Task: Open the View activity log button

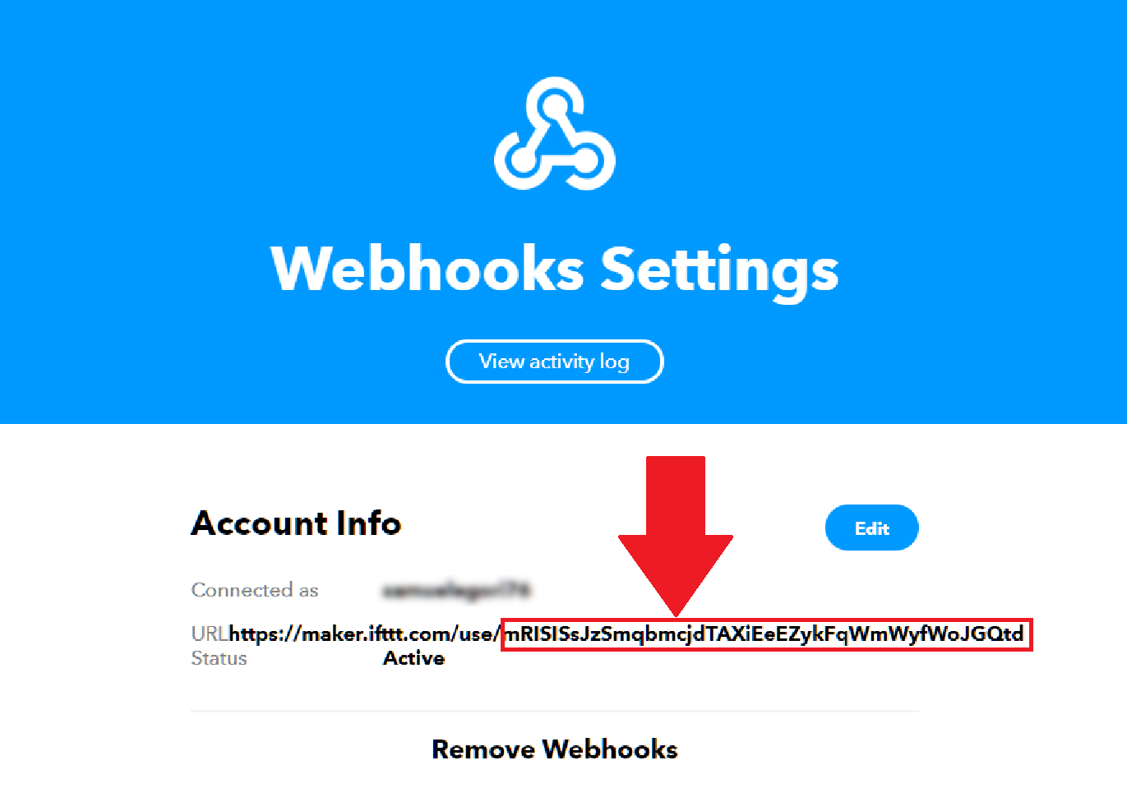Action: pos(555,362)
